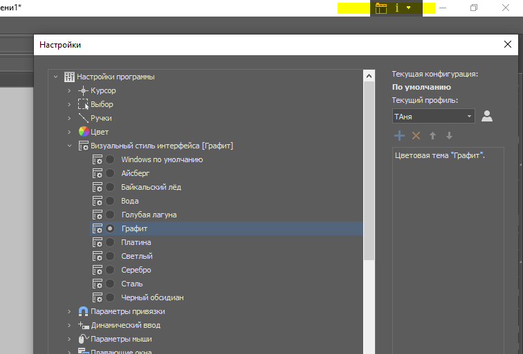Click the Голубая лагуна theme label
523x354 pixels.
[x=149, y=215]
